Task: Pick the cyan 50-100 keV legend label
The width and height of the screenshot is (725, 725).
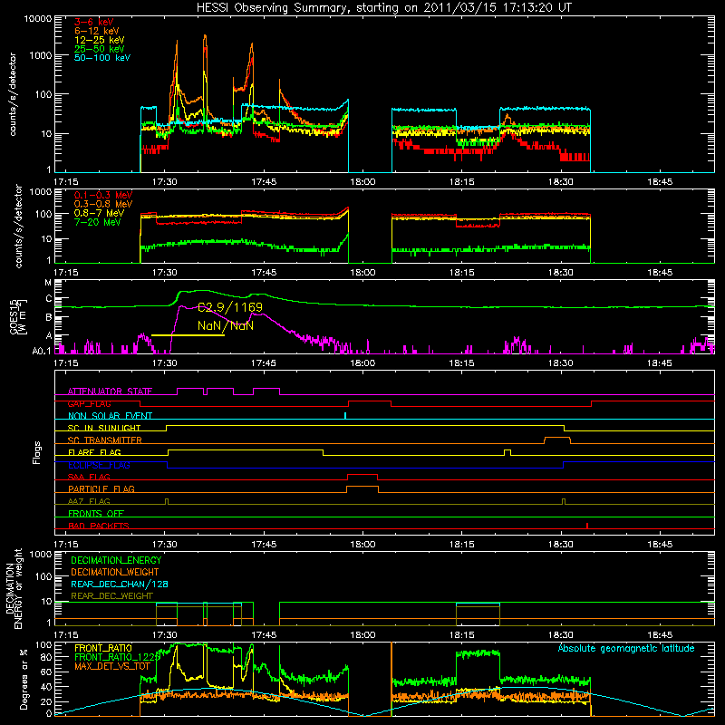Action: pyautogui.click(x=102, y=58)
